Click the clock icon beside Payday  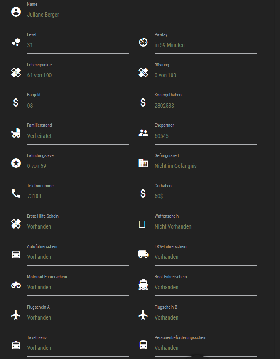(143, 42)
